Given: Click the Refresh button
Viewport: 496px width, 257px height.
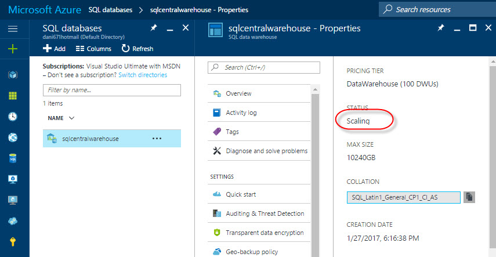Looking at the screenshot, I should pyautogui.click(x=137, y=49).
